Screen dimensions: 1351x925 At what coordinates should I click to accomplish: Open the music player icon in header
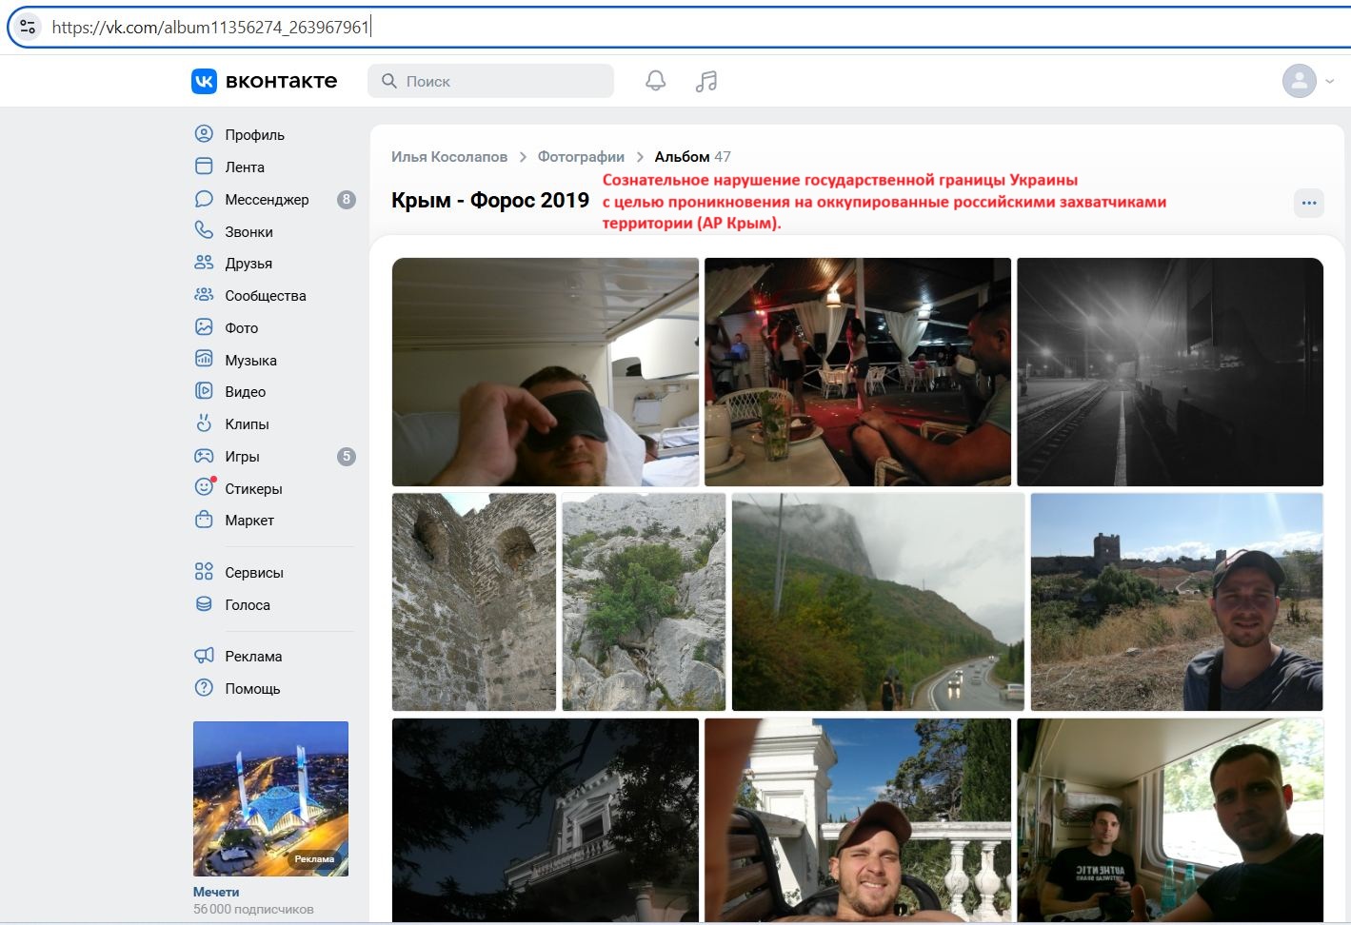coord(705,81)
